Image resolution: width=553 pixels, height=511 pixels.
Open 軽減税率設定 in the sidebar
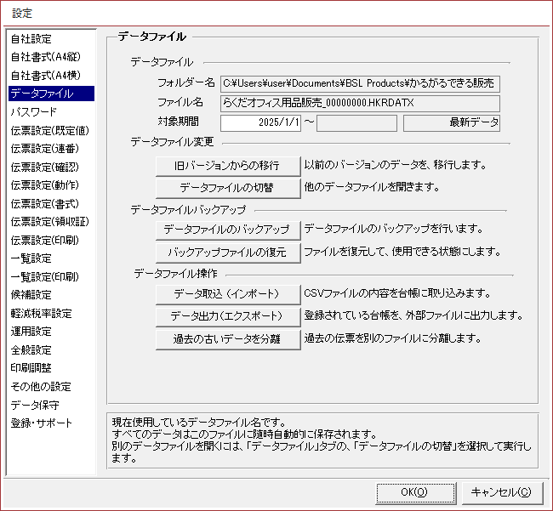coord(41,313)
